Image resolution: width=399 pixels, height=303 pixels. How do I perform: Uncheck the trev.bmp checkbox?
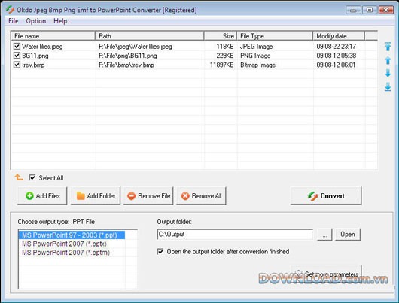pos(17,65)
